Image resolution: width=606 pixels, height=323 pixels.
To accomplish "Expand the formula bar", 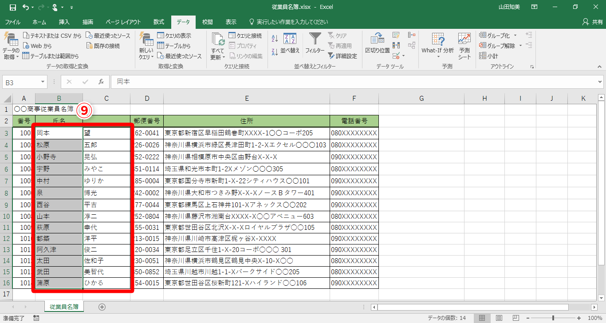I will tap(600, 82).
